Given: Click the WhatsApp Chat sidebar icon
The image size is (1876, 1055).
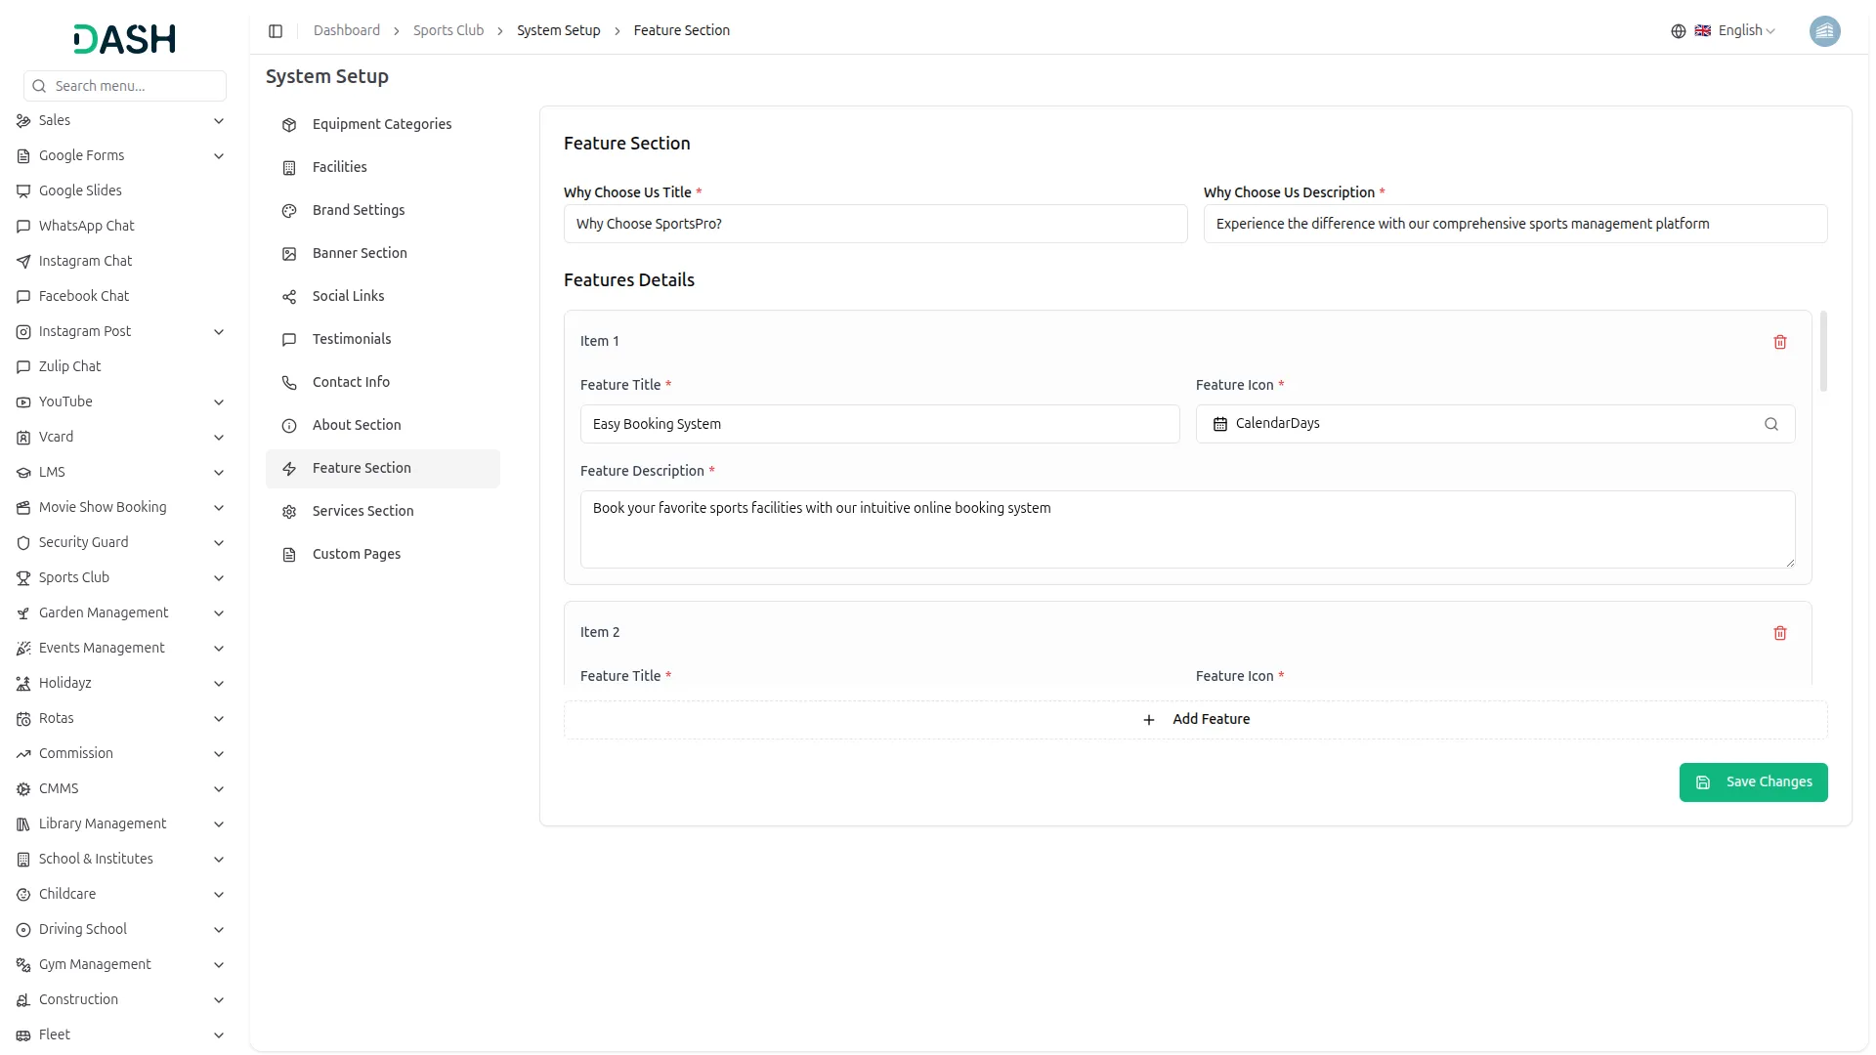Looking at the screenshot, I should (23, 227).
